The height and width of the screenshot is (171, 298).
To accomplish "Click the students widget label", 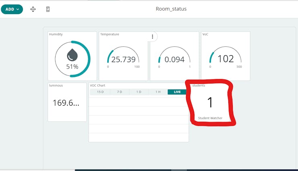I will [x=199, y=85].
